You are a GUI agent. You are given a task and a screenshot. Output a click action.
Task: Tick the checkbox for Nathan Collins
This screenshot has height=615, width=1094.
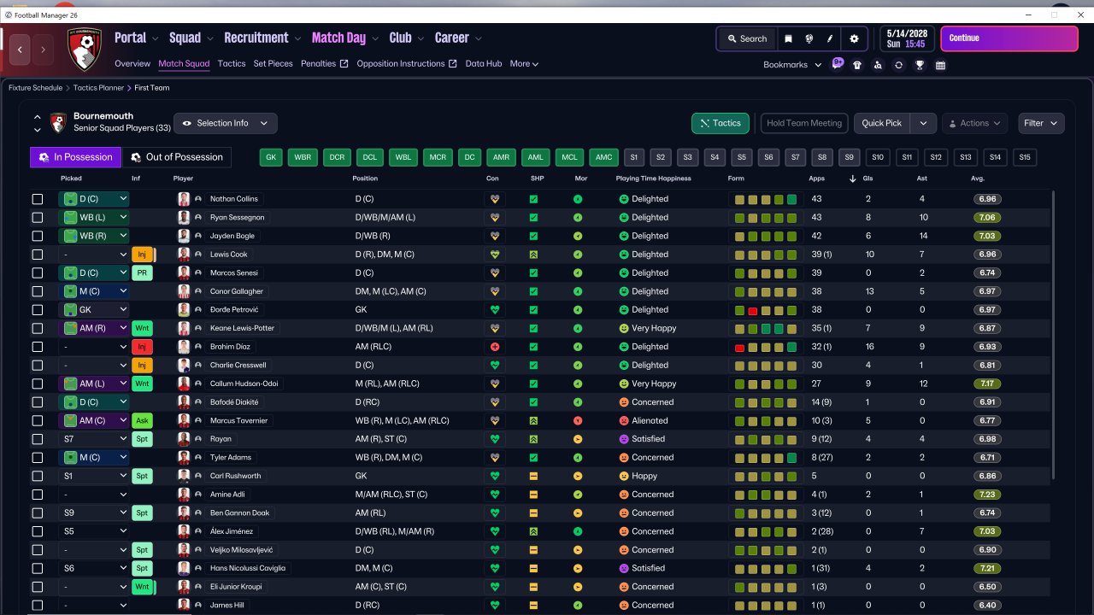[x=38, y=199]
